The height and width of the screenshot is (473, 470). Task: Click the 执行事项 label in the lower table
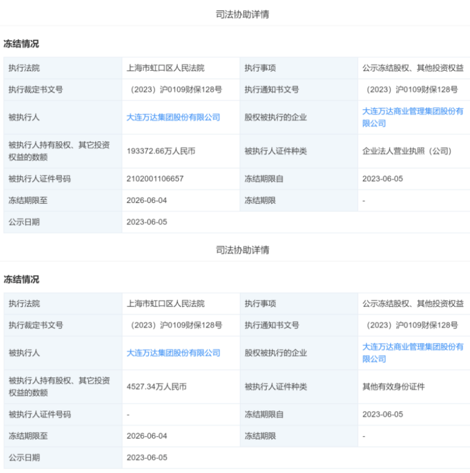point(260,304)
